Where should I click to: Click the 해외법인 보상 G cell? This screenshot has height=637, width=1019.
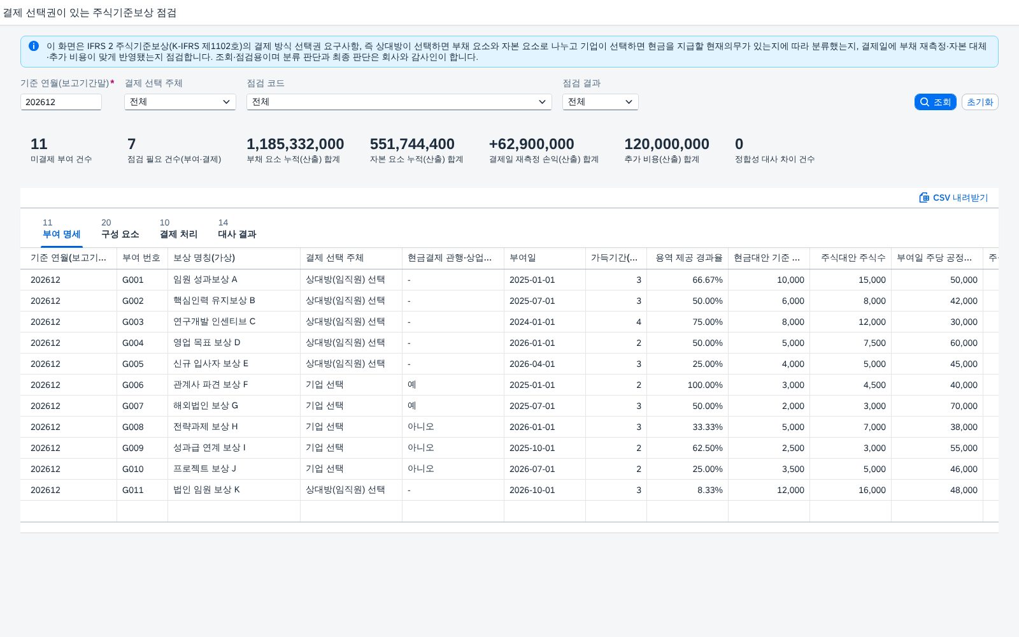point(234,406)
